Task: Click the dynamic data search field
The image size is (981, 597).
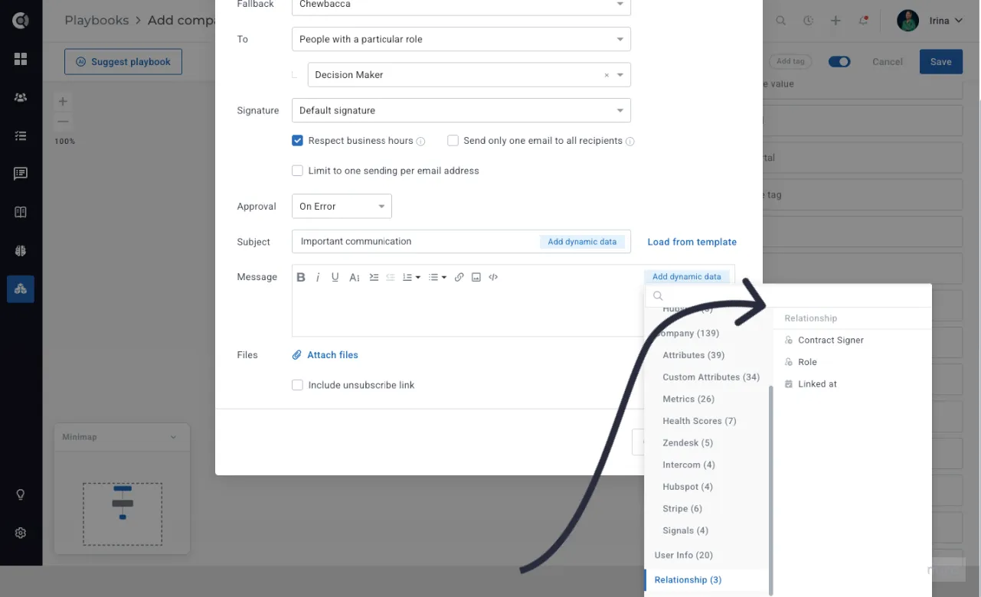Action: 789,296
